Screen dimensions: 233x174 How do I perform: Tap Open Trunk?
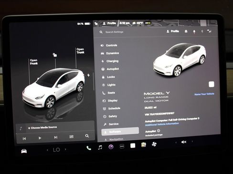[80, 51]
